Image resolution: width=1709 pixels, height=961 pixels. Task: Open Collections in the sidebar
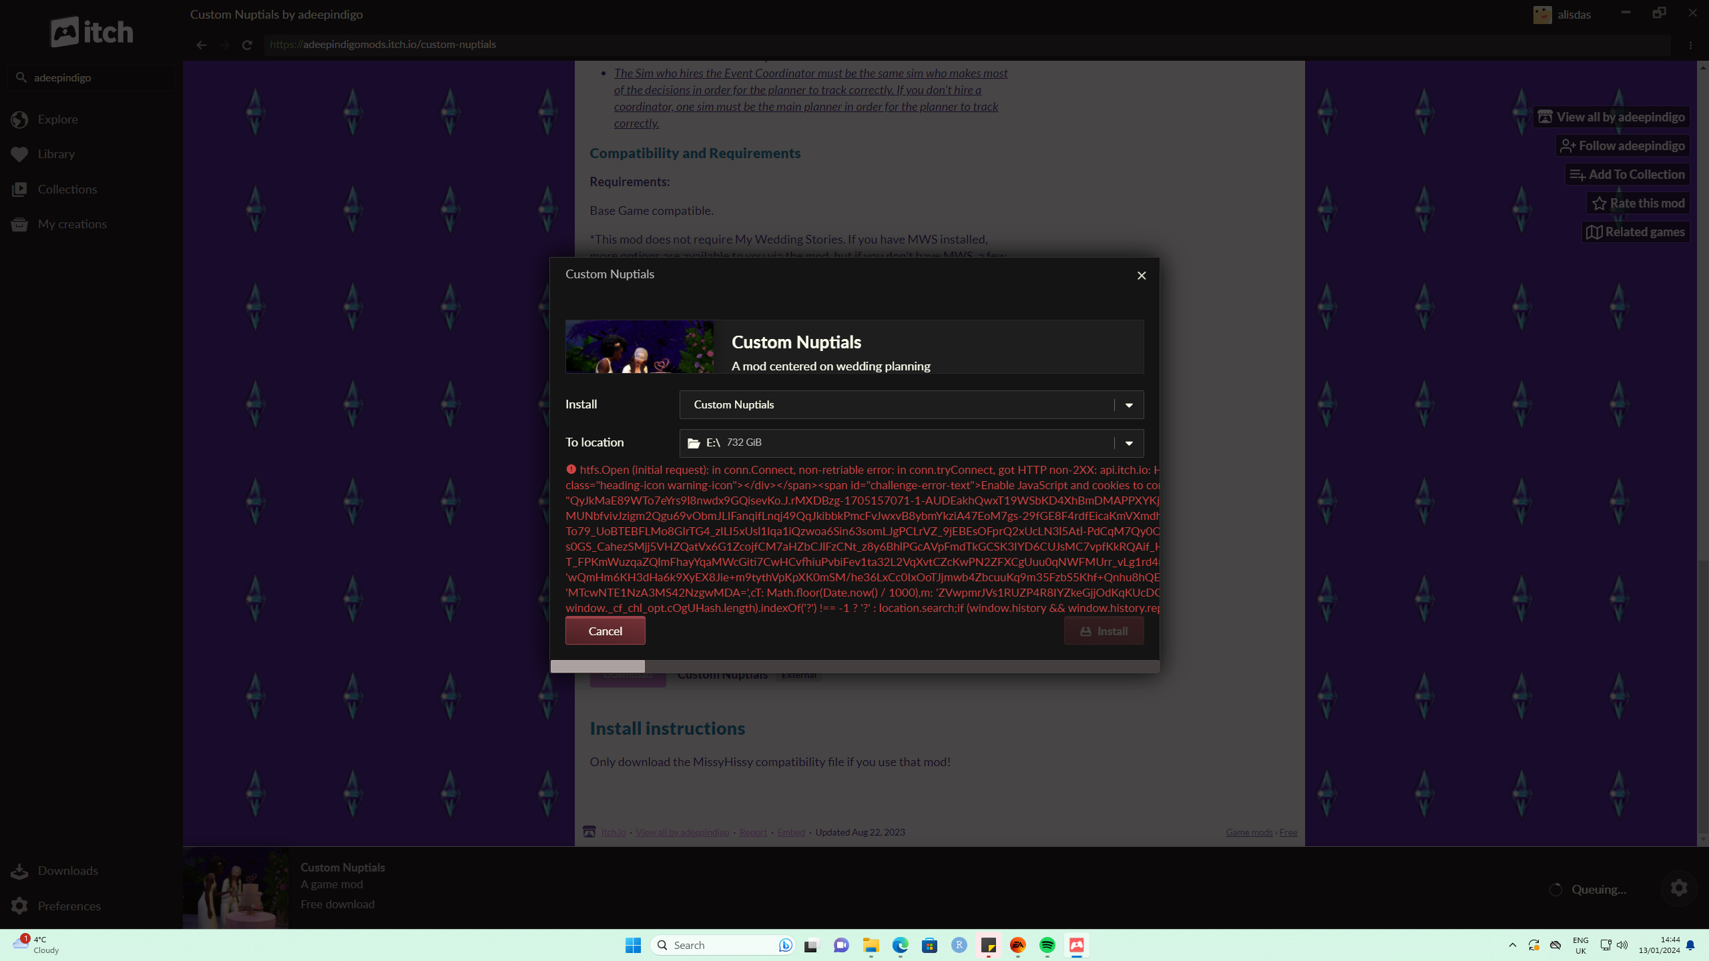click(x=67, y=190)
